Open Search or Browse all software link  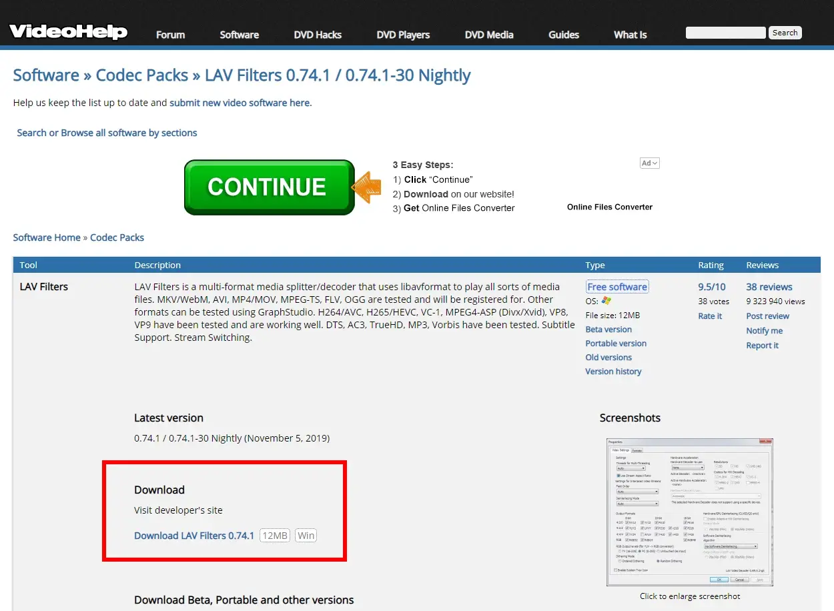107,133
